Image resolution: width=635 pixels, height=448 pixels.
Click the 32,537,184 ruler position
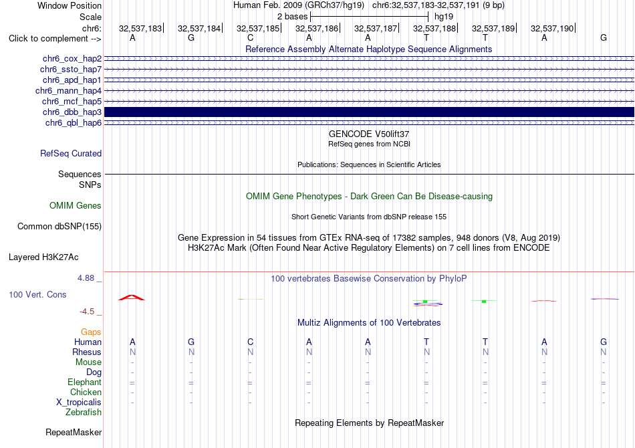(199, 28)
